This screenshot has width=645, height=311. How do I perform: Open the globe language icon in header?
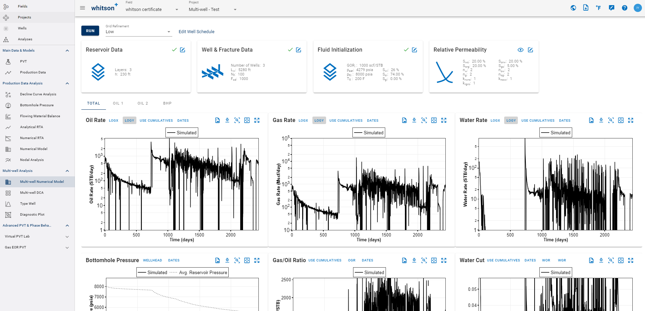tap(573, 8)
